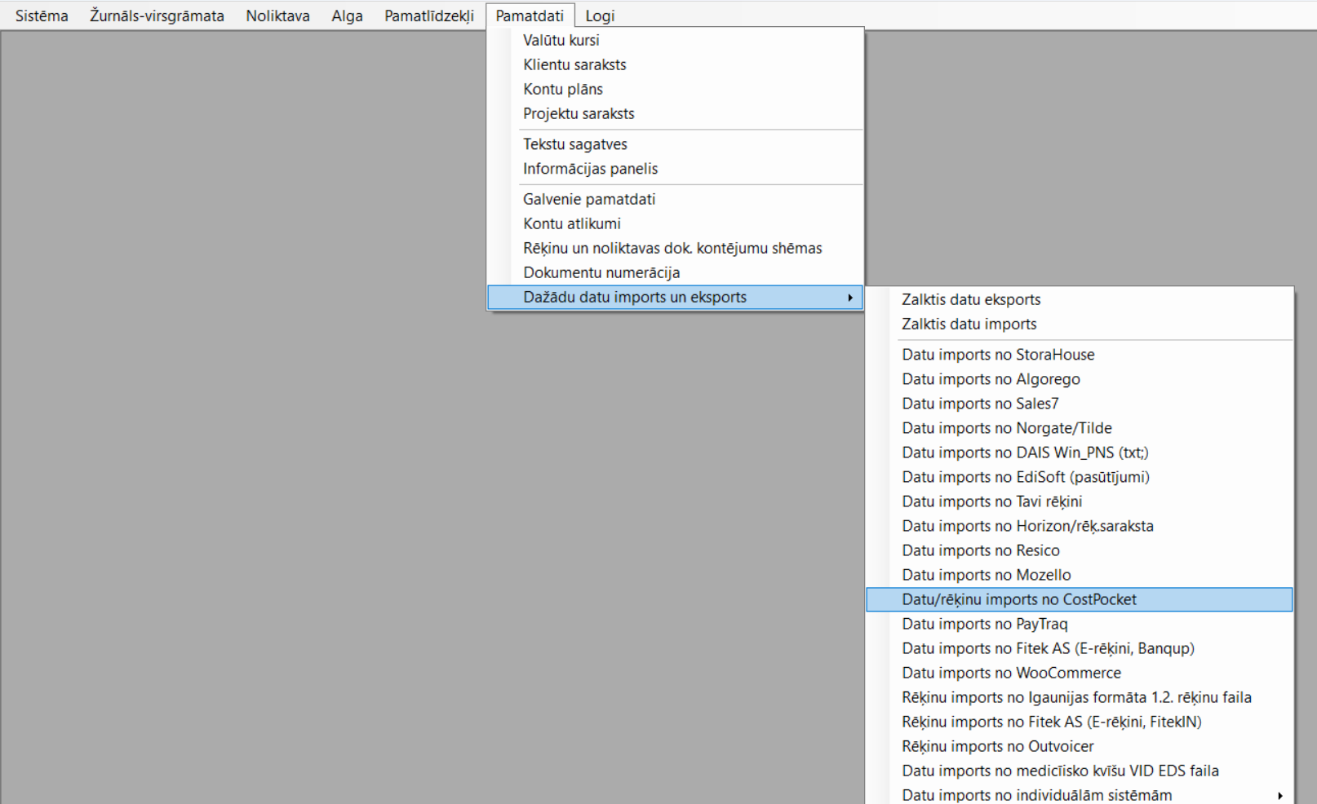The height and width of the screenshot is (804, 1317).
Task: Open the Noliktava menu
Action: click(x=277, y=15)
